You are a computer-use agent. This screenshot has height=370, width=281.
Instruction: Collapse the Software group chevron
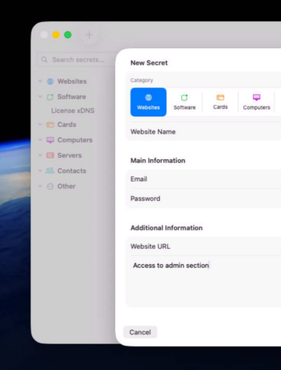click(40, 97)
